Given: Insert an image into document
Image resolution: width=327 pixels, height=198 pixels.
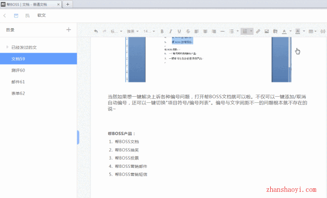Looking at the screenshot, I should pyautogui.click(x=267, y=31).
